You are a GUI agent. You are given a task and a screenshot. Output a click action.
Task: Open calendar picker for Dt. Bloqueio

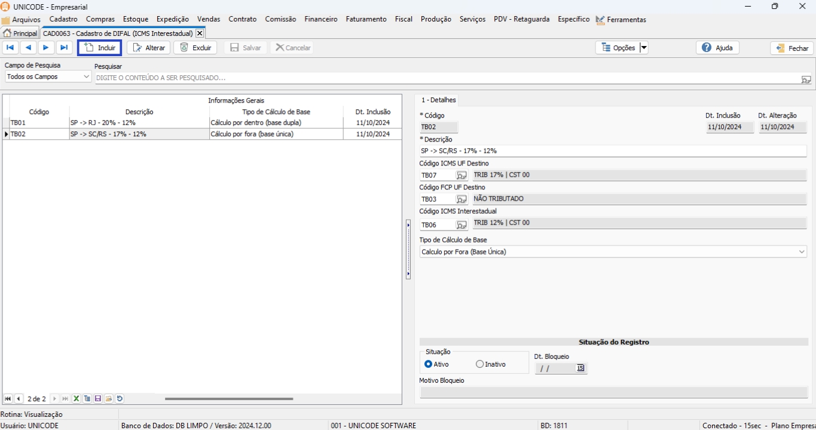(580, 368)
